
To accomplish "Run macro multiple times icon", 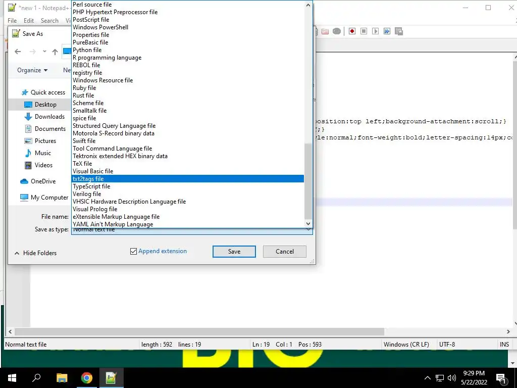I will pyautogui.click(x=387, y=31).
